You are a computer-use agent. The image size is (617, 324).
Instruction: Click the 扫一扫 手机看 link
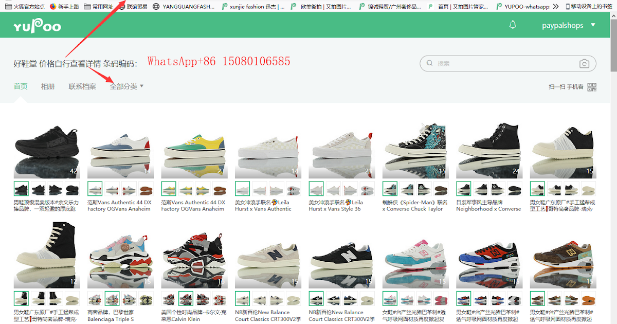click(x=566, y=87)
